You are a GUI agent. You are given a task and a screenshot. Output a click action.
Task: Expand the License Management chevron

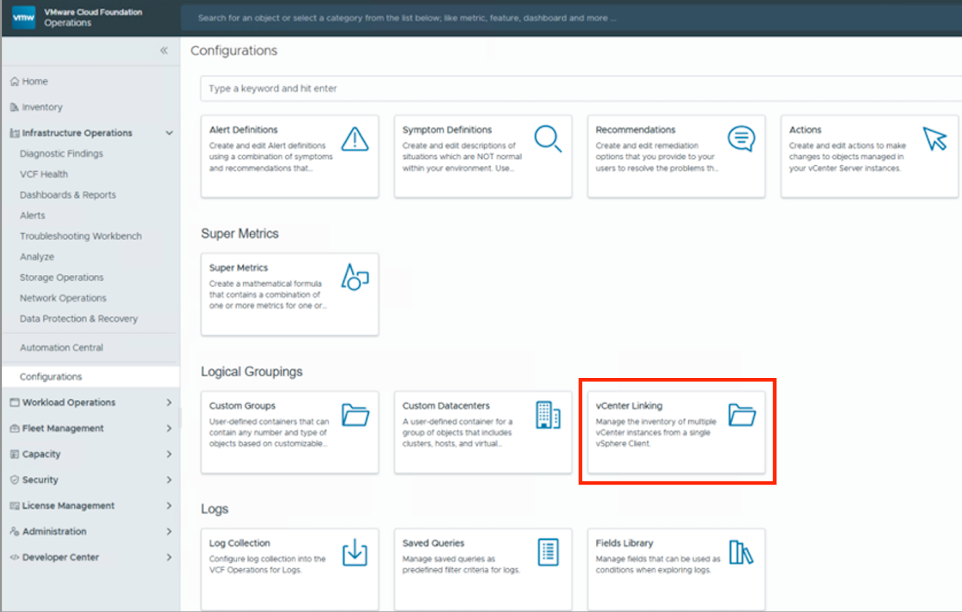click(x=169, y=506)
